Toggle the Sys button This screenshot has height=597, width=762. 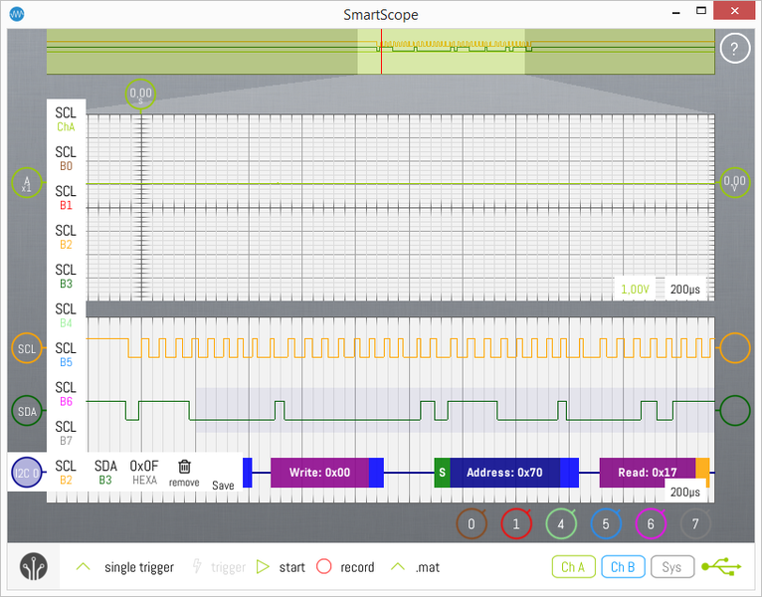tap(671, 567)
